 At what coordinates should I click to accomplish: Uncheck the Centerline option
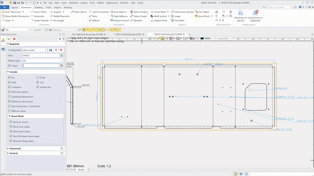click(x=10, y=87)
